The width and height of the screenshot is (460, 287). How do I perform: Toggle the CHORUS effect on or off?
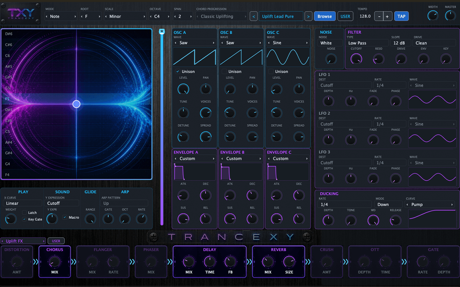[x=55, y=250]
